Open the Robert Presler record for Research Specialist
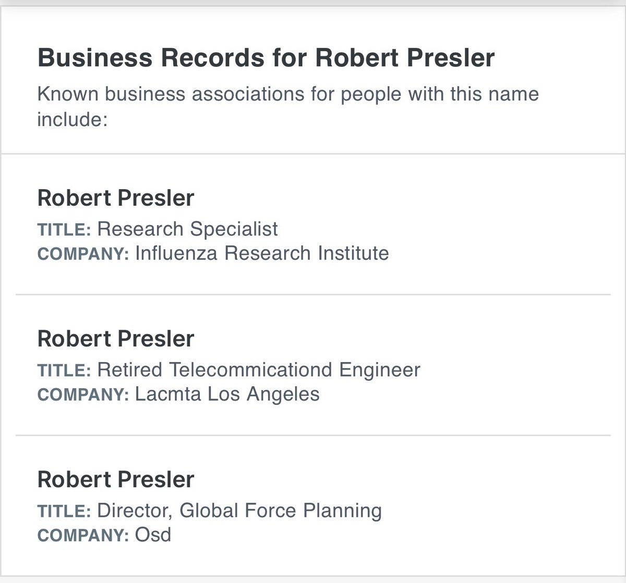626x583 pixels. point(116,198)
